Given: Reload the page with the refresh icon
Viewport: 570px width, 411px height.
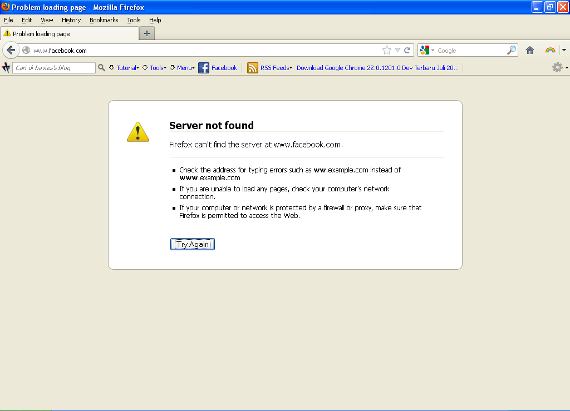Looking at the screenshot, I should [407, 50].
